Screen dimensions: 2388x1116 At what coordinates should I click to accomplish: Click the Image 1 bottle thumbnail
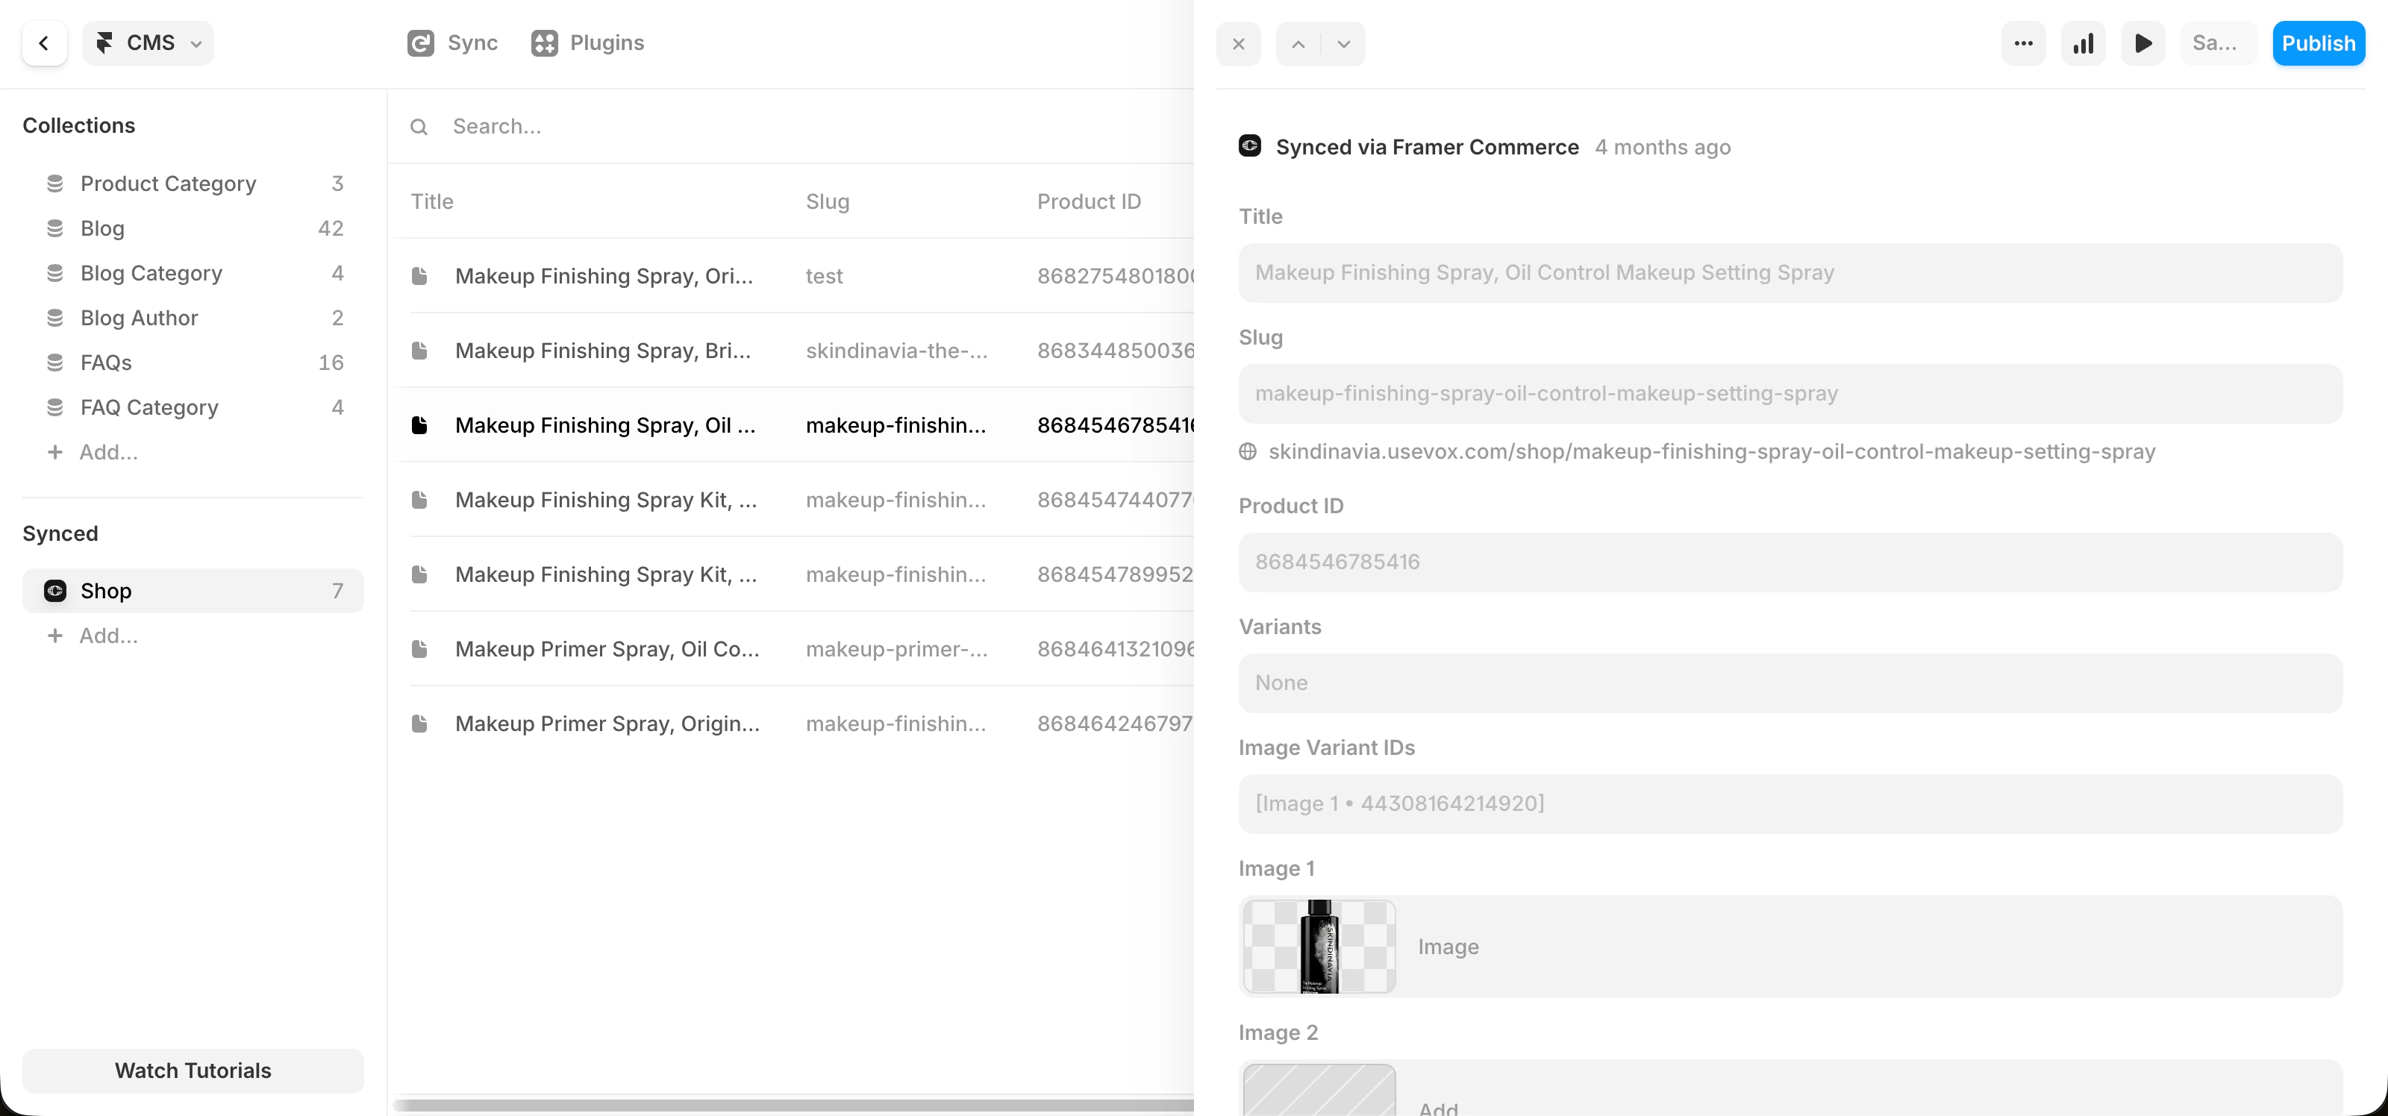(x=1318, y=947)
